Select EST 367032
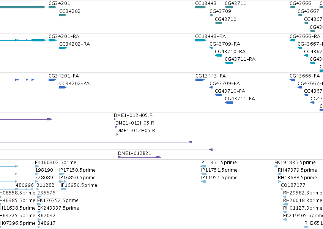Viewport: 323px width, 229px height. pos(39,220)
